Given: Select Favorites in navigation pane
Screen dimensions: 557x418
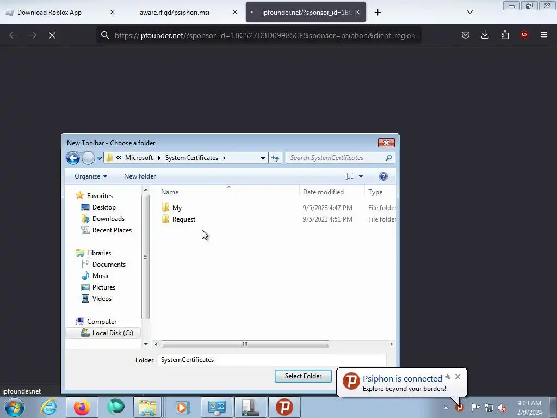Looking at the screenshot, I should [x=100, y=196].
